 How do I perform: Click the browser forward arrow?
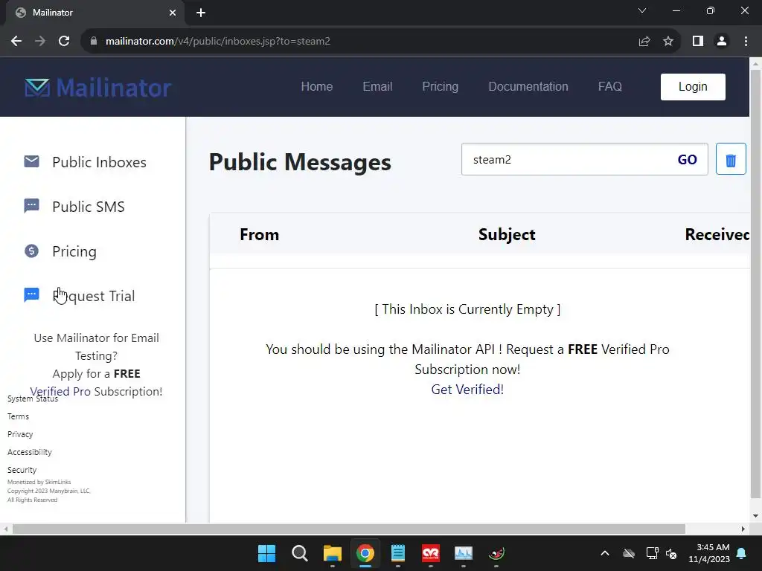[40, 42]
